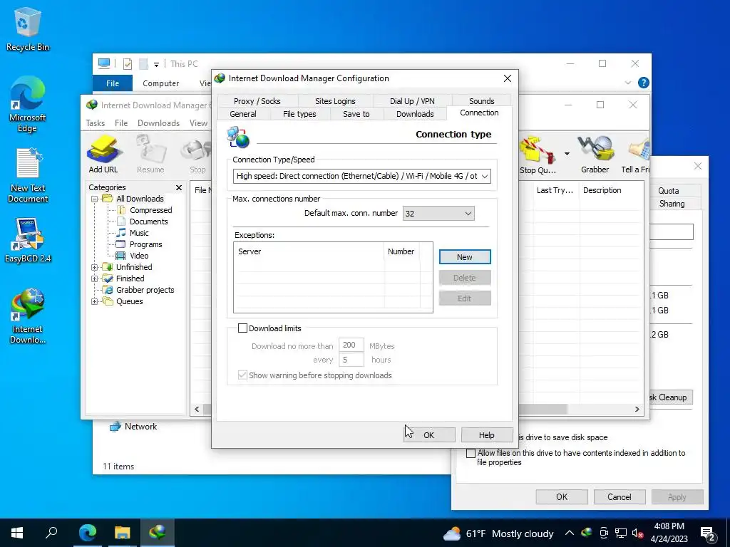Click Cancel in the drive properties dialog
The image size is (730, 547).
coord(620,496)
